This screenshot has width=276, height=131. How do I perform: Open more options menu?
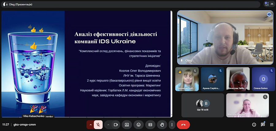[x=172, y=125]
